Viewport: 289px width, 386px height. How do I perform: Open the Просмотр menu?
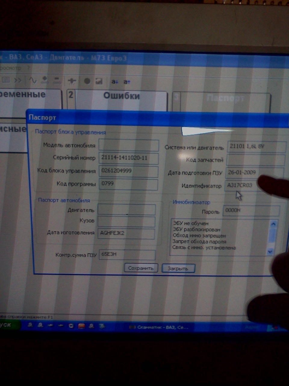[11, 68]
